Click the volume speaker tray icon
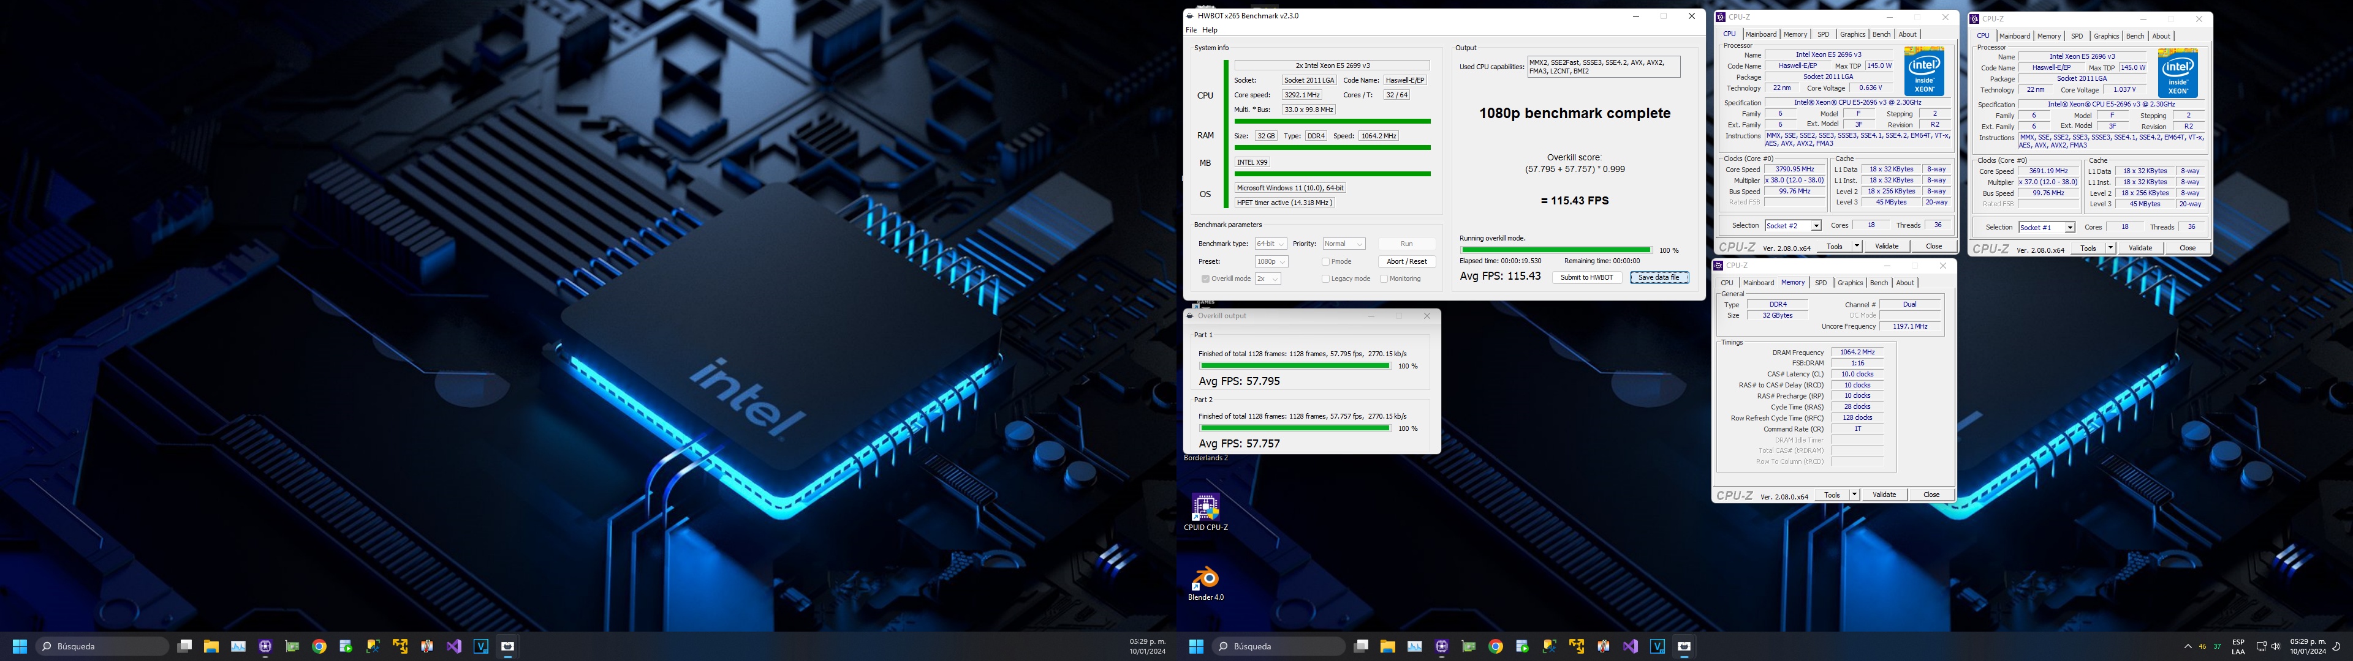This screenshot has height=661, width=2353. (2275, 646)
